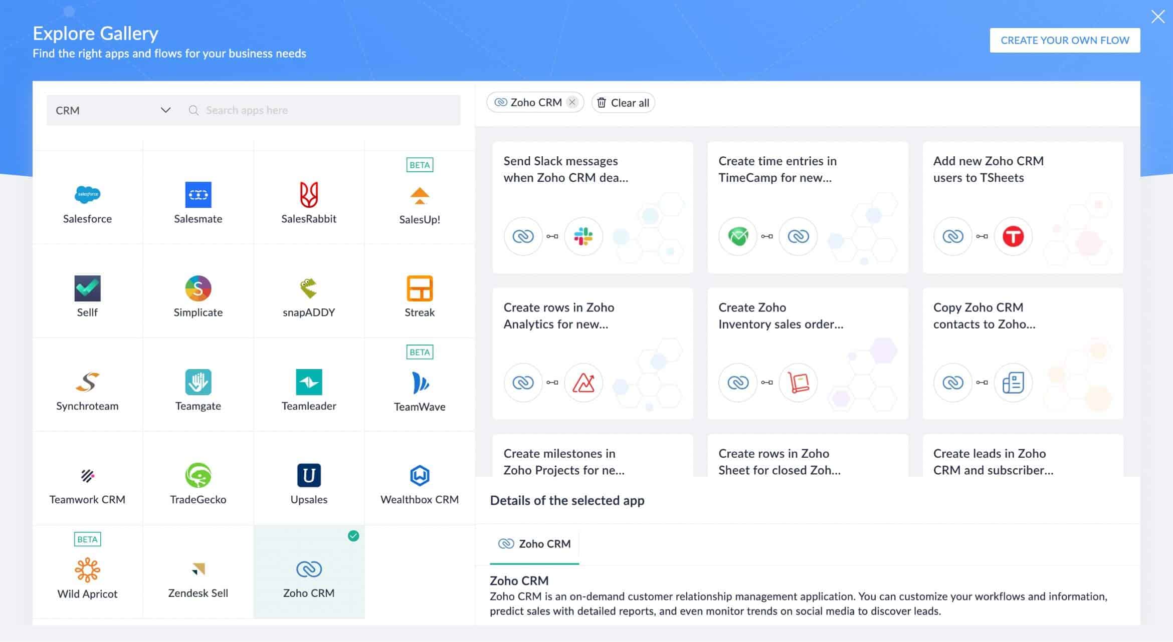The width and height of the screenshot is (1173, 642).
Task: Deselect the checked Zoho CRM app tile
Action: tap(309, 571)
